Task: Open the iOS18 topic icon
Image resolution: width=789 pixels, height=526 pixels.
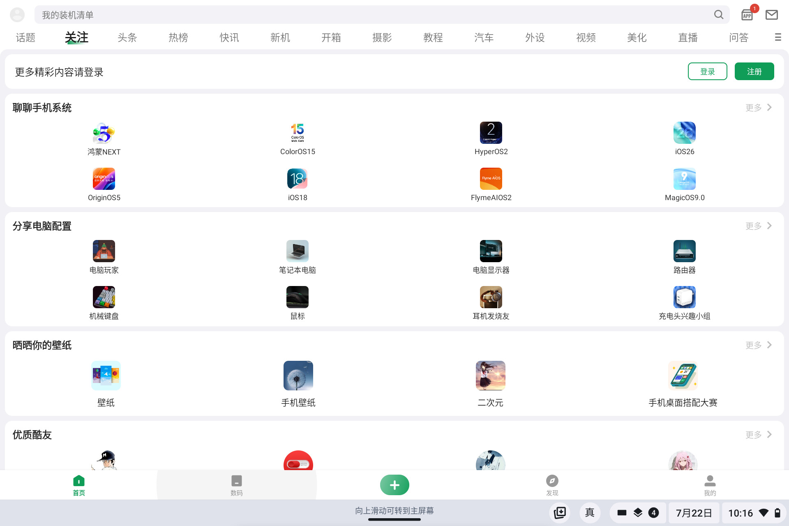Action: (298, 179)
